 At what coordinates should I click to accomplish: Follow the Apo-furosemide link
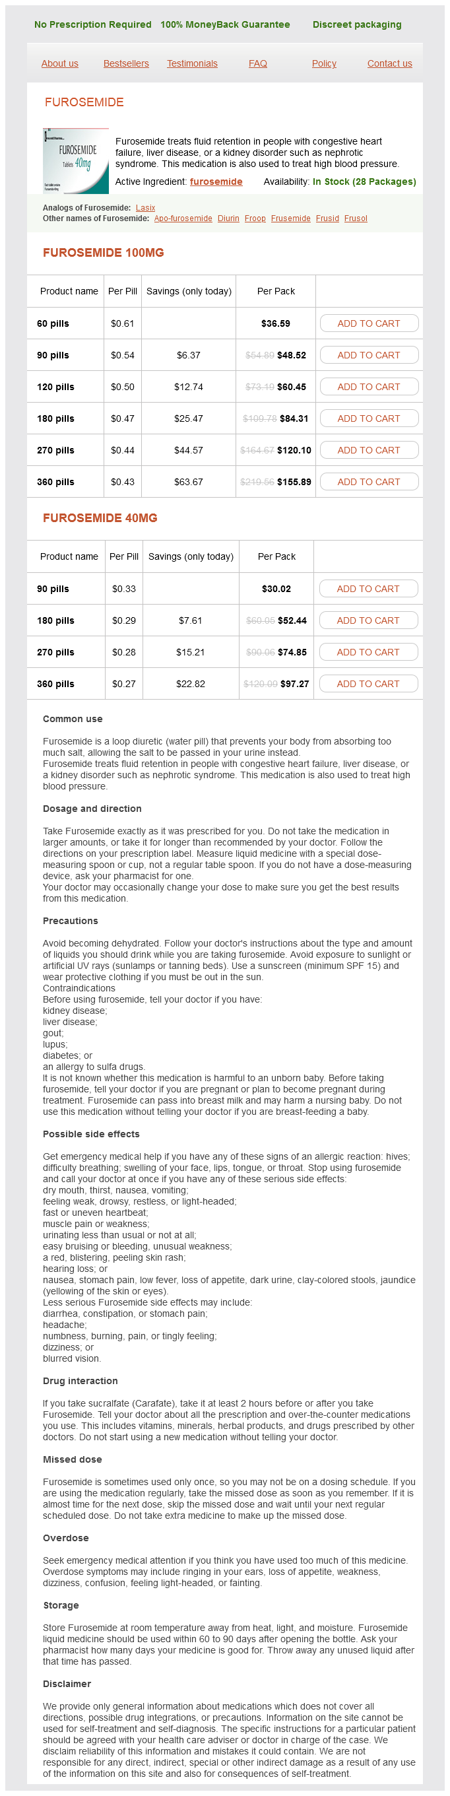(183, 218)
